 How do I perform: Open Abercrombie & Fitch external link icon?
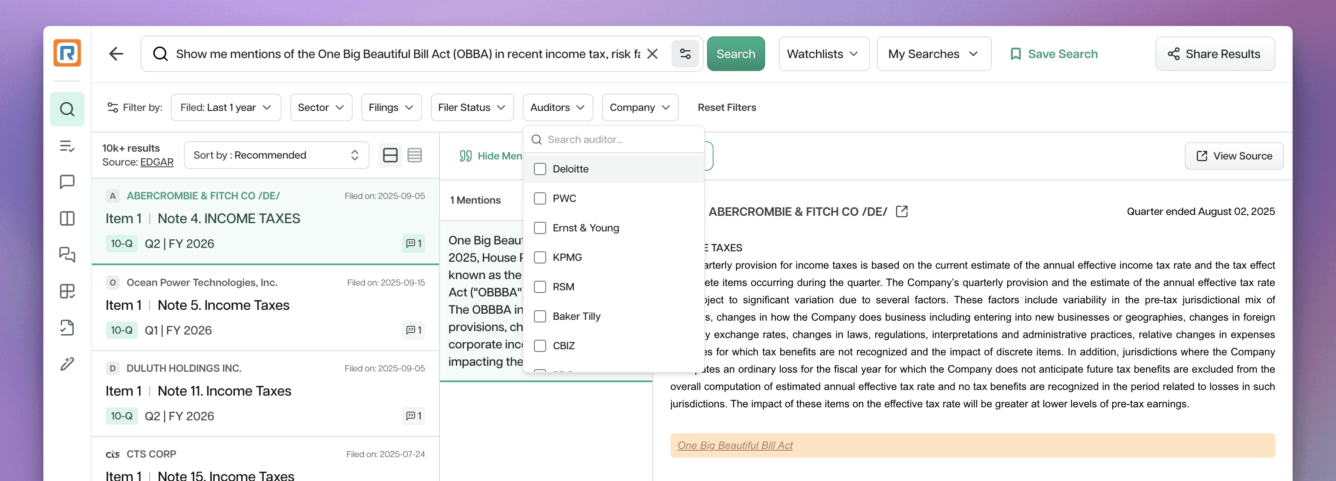pyautogui.click(x=901, y=211)
